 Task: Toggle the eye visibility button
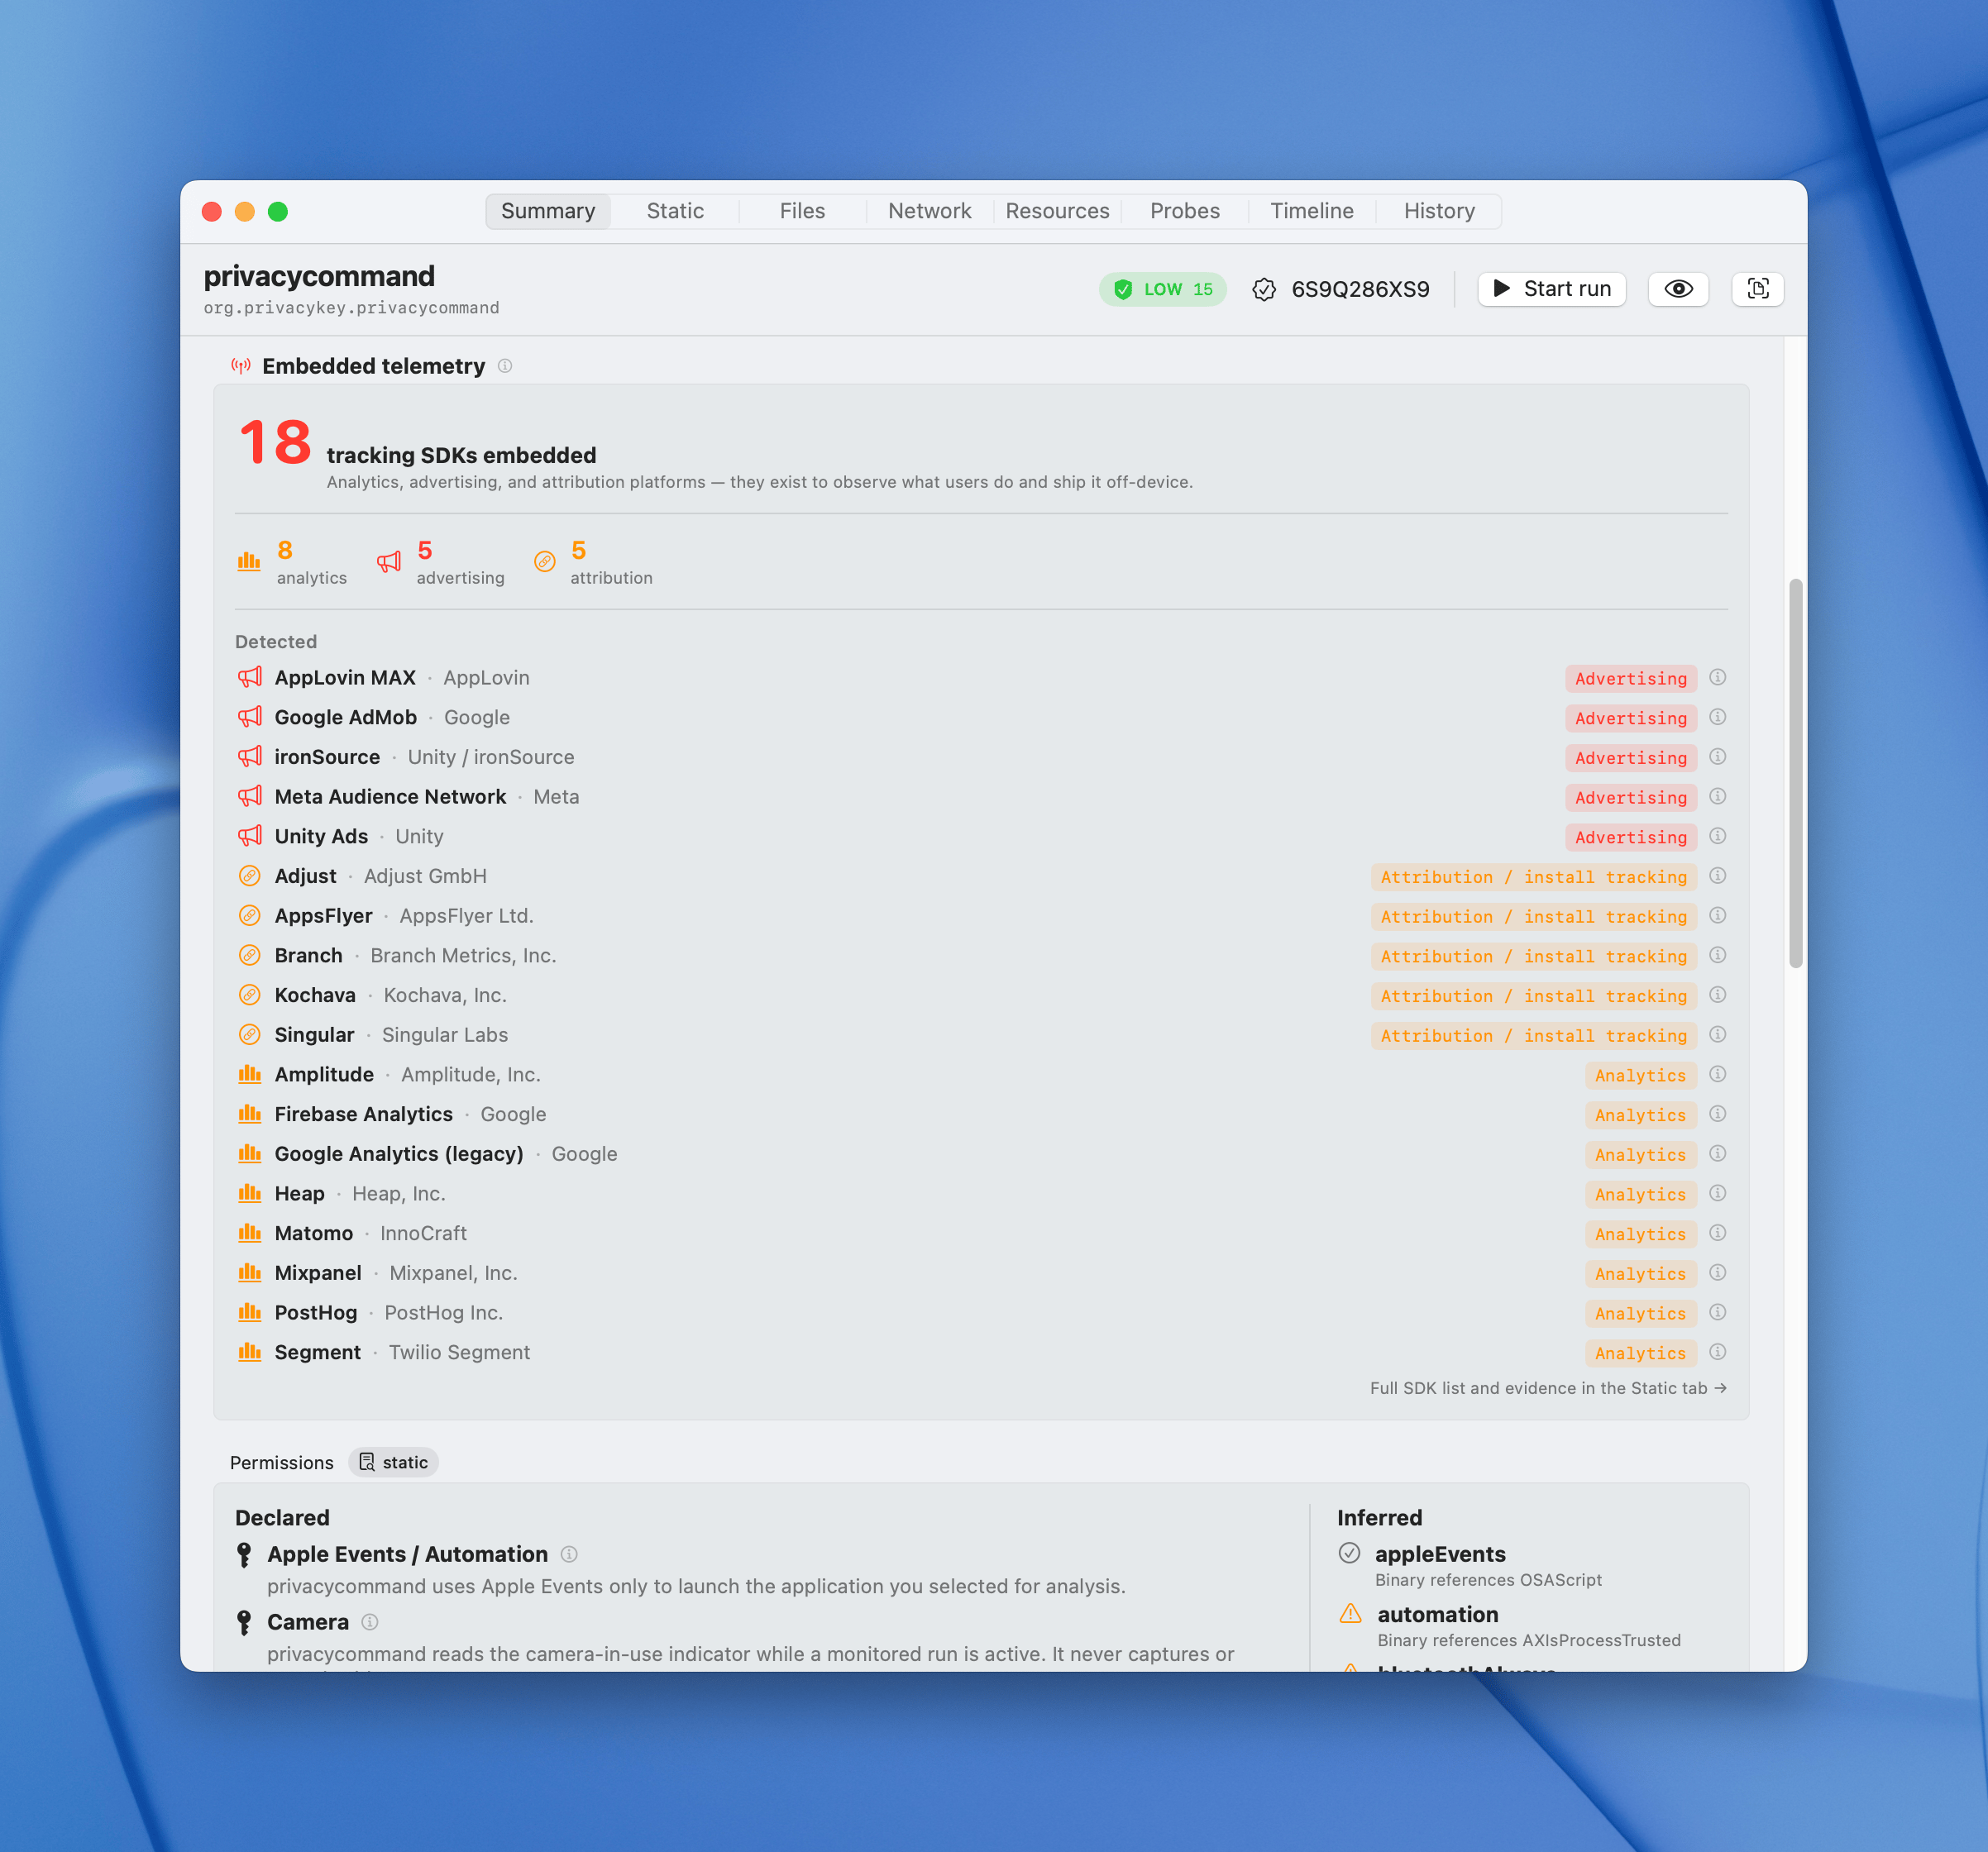click(x=1678, y=289)
